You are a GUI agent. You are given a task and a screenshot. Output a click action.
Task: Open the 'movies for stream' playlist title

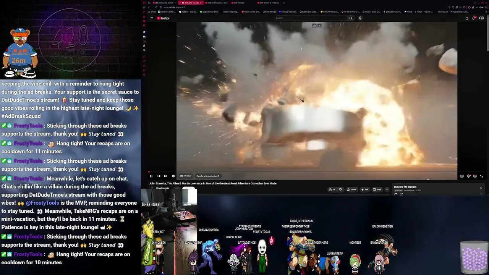(405, 187)
